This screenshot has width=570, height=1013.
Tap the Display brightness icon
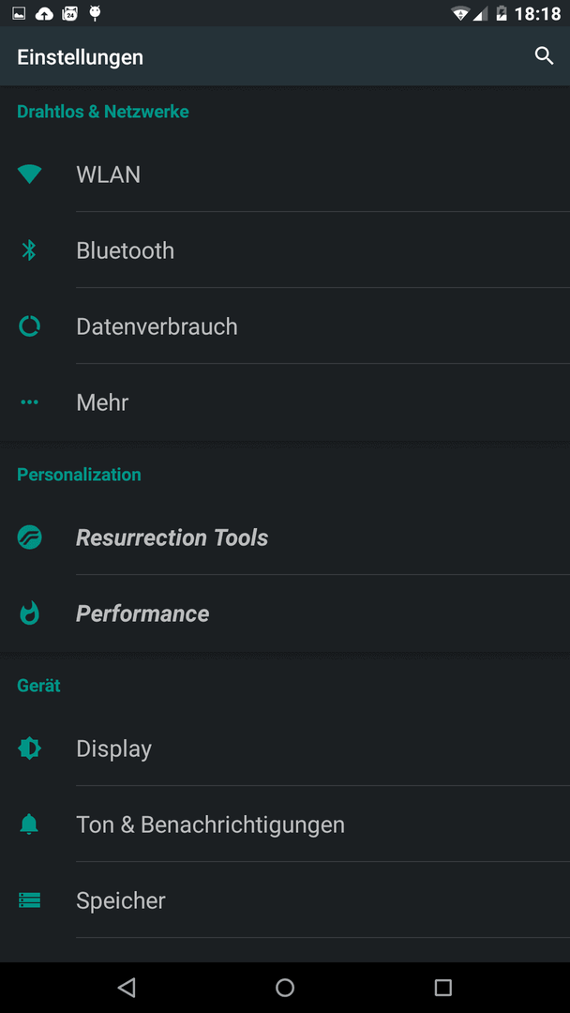click(29, 748)
